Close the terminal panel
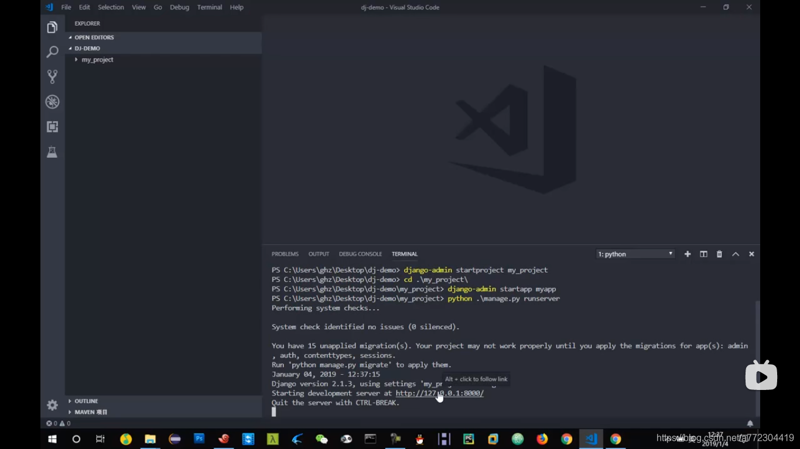This screenshot has width=800, height=449. coord(751,254)
